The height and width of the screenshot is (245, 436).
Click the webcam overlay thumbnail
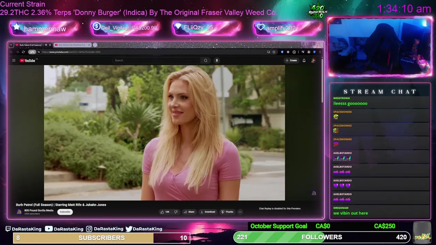pyautogui.click(x=380, y=47)
